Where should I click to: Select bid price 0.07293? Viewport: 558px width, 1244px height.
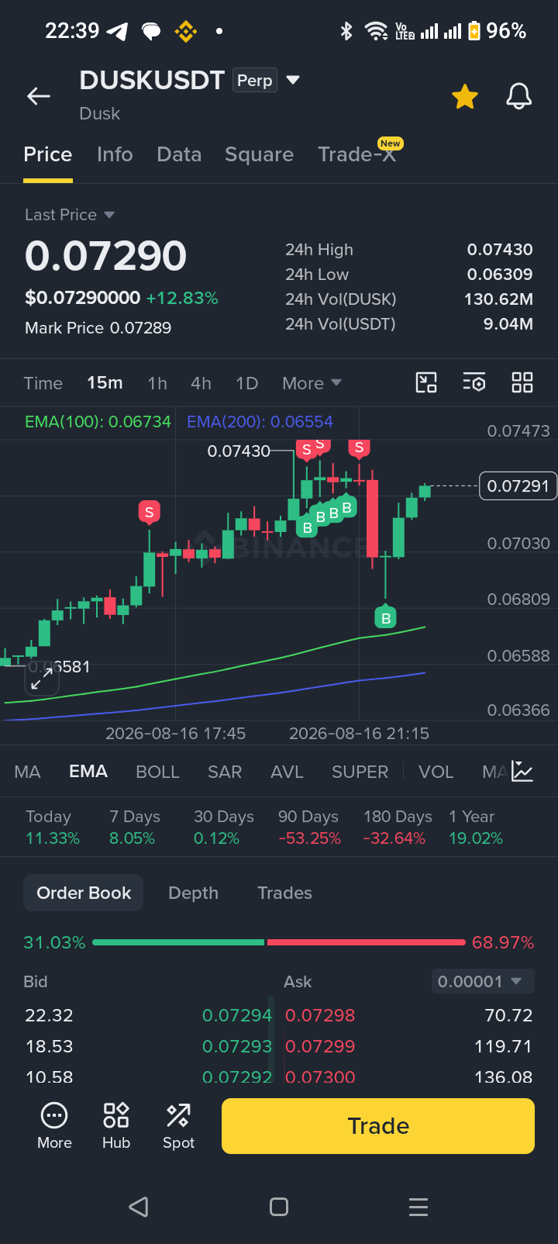click(237, 1046)
